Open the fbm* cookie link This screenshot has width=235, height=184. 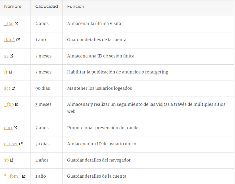(10, 40)
